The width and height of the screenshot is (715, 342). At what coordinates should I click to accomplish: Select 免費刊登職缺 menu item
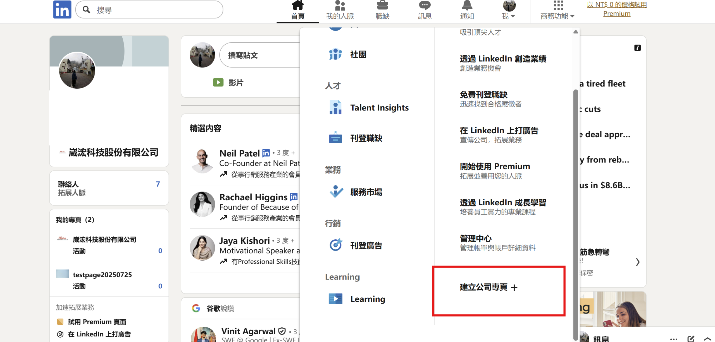[491, 99]
